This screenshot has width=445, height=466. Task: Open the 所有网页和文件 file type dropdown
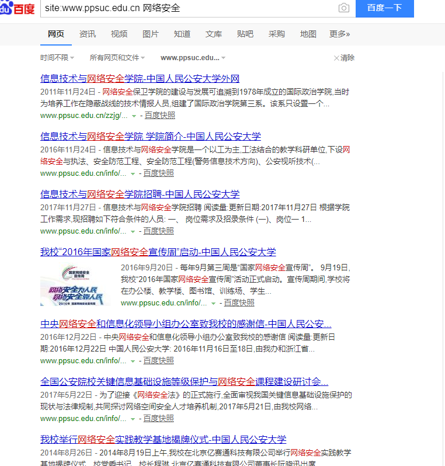click(117, 58)
